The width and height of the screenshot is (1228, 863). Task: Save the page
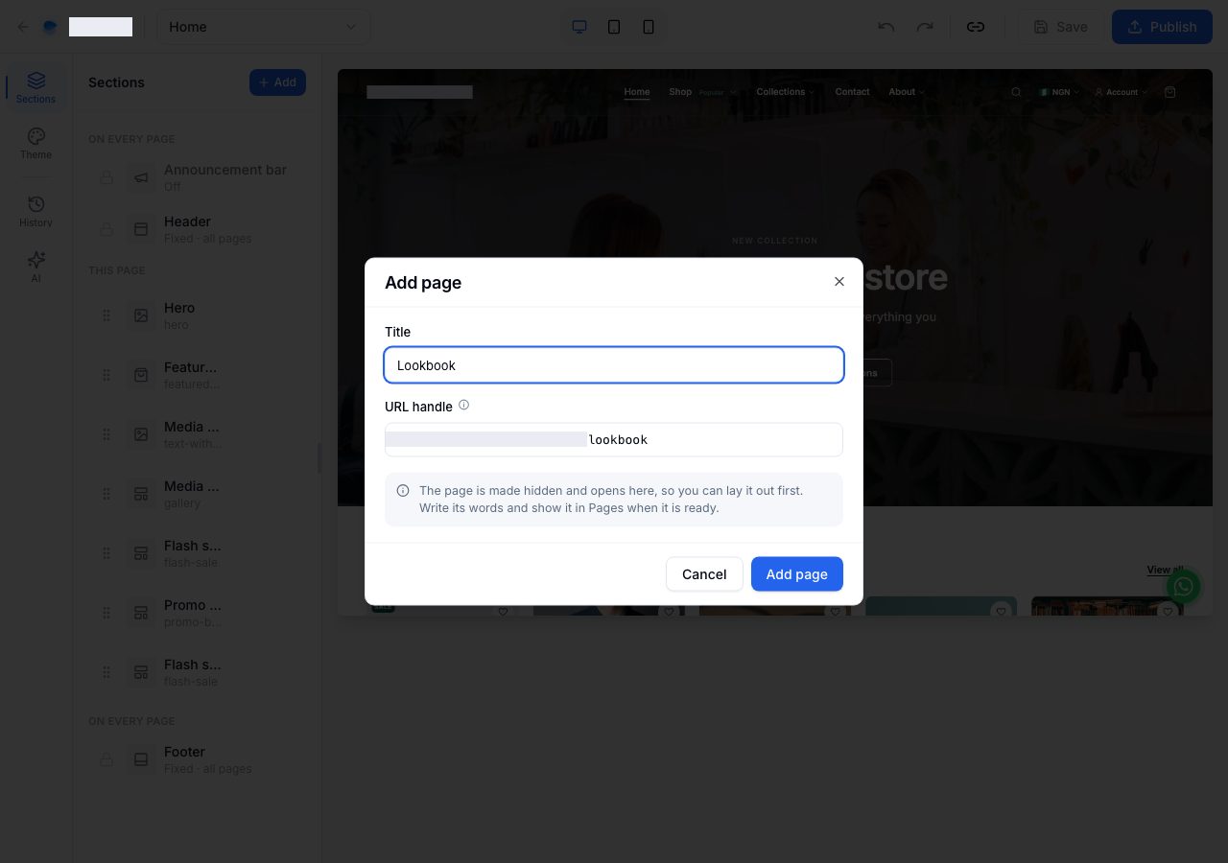1061,27
